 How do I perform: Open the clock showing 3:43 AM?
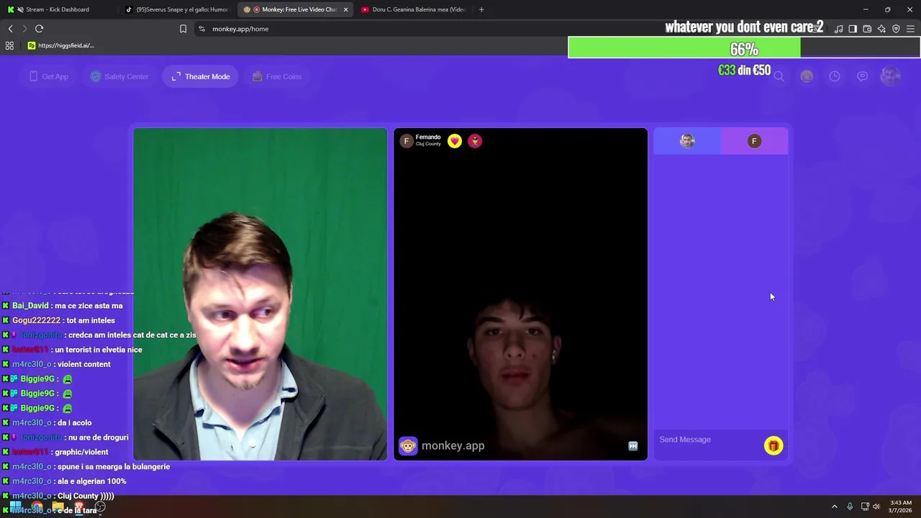tap(901, 506)
